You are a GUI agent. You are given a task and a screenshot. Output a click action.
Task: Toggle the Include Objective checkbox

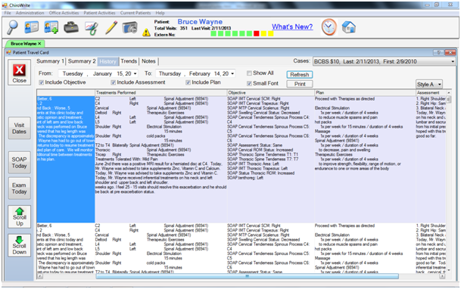coord(42,82)
